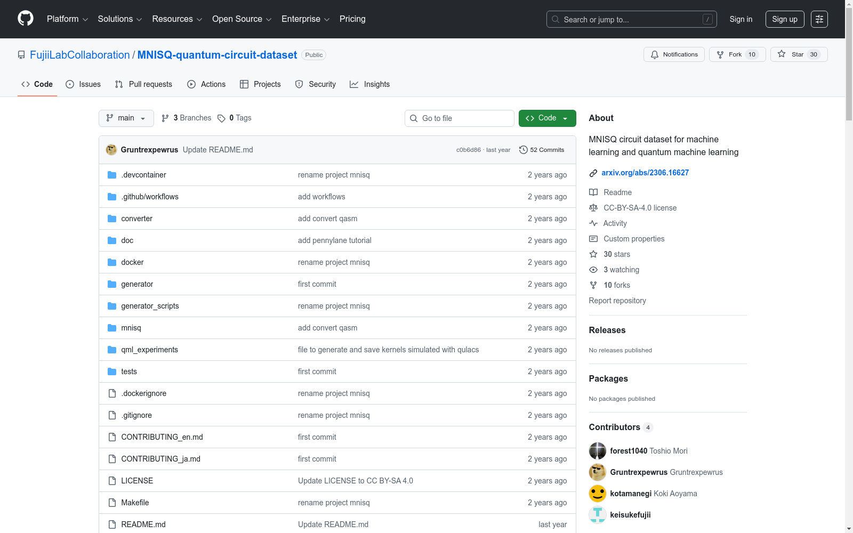The height and width of the screenshot is (533, 853).
Task: Open the CONTRIBUTING_en.md file
Action: pyautogui.click(x=162, y=437)
